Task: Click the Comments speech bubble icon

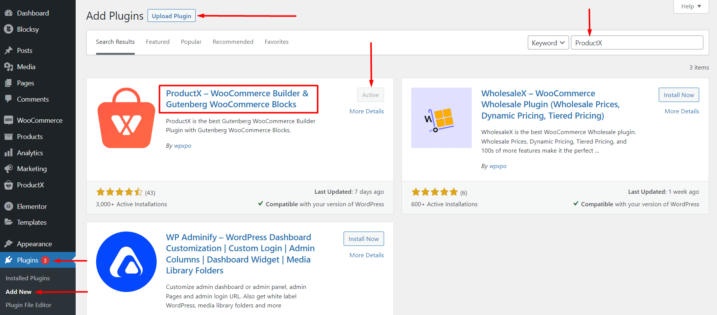Action: pos(8,99)
